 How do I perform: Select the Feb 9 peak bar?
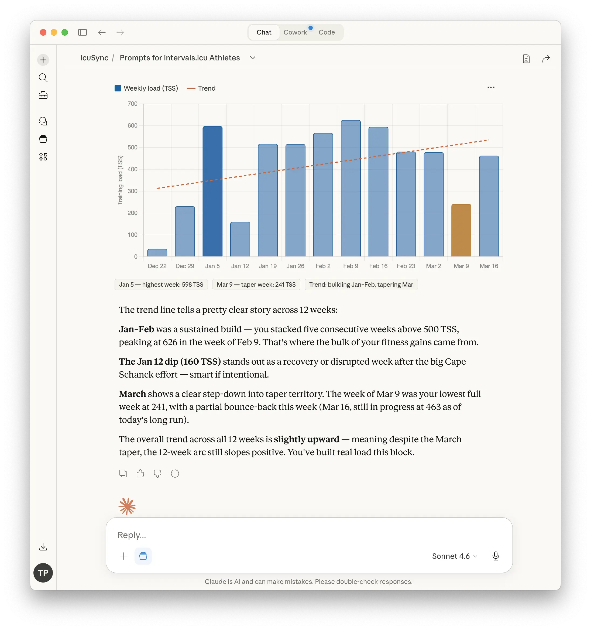351,188
